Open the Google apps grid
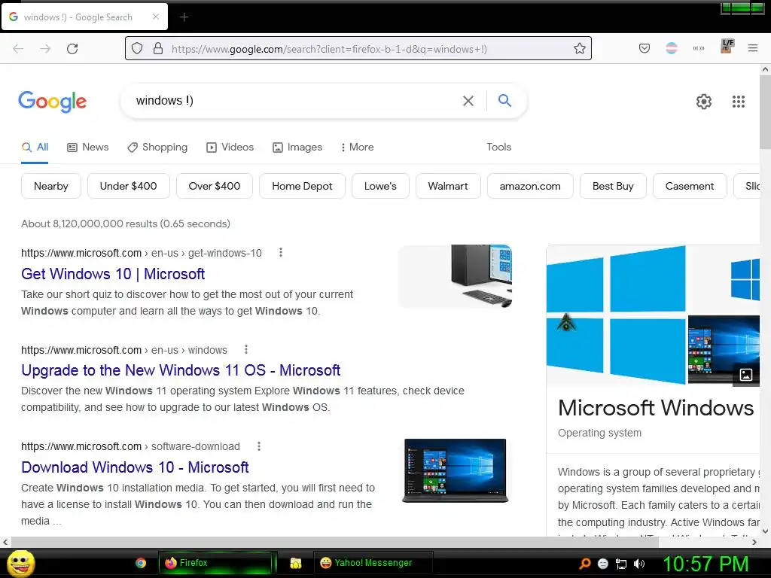The image size is (771, 578). pyautogui.click(x=739, y=102)
